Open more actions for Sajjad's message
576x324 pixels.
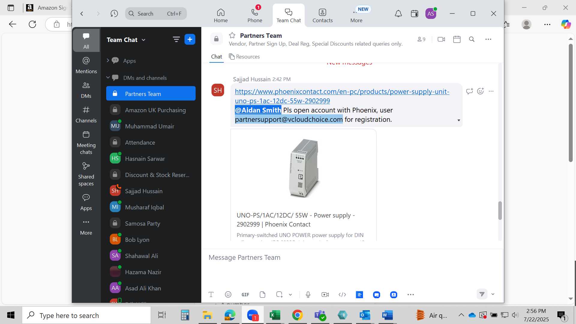[x=491, y=91]
